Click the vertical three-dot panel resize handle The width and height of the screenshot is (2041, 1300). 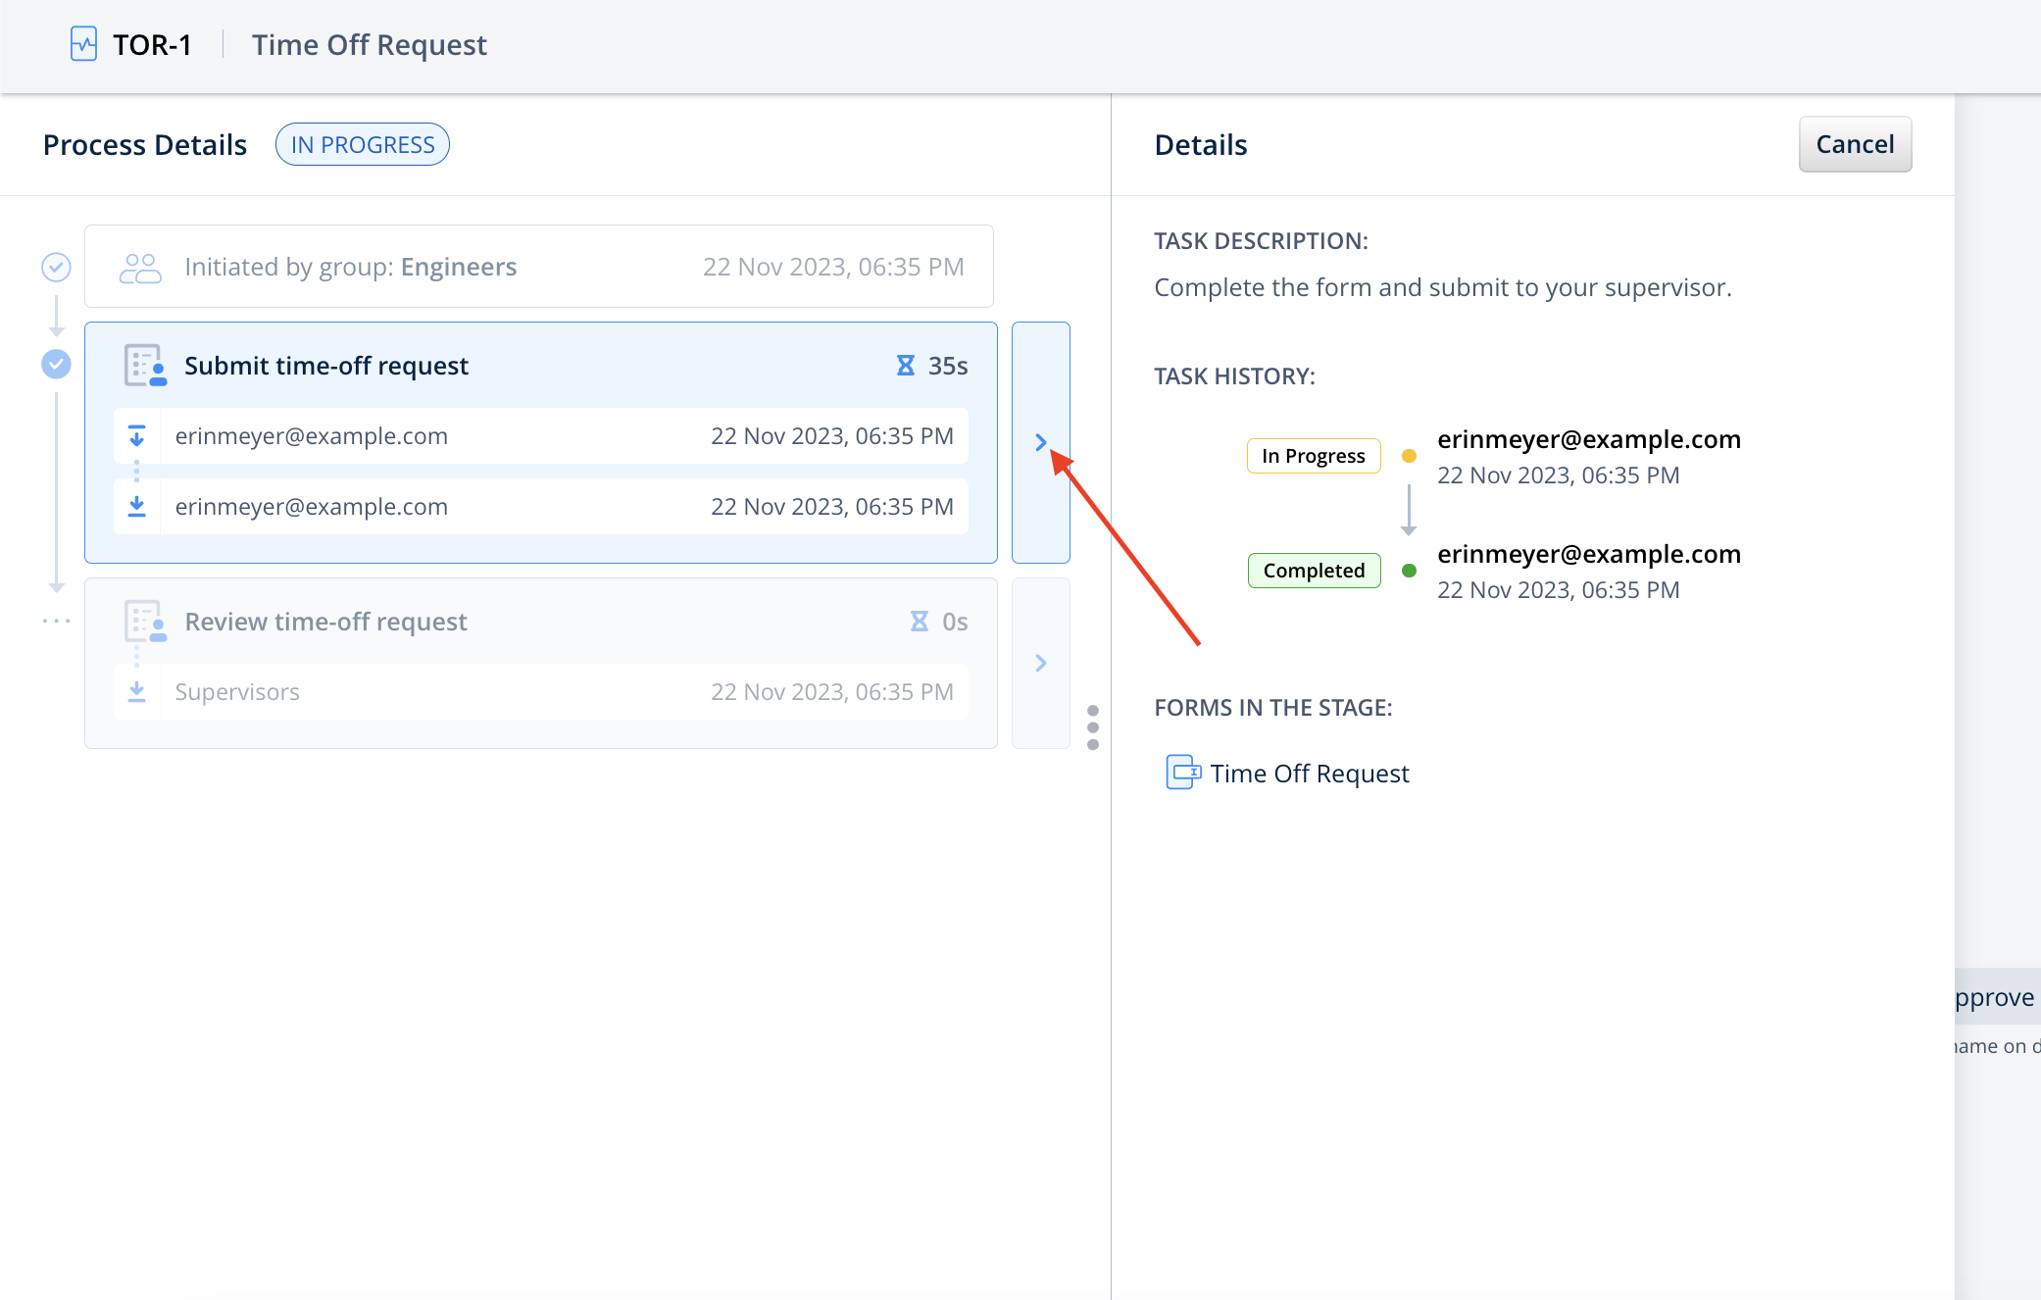pos(1093,727)
